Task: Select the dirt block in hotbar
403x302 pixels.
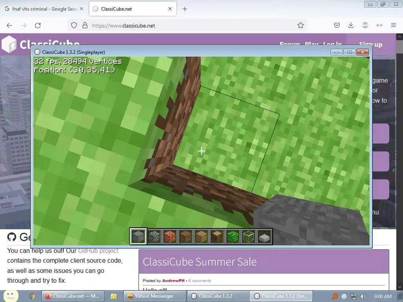Action: pyautogui.click(x=186, y=236)
